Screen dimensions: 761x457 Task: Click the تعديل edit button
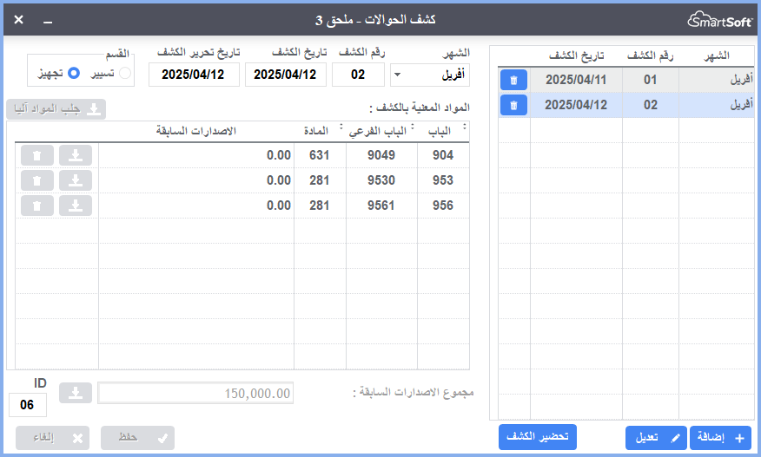(x=656, y=438)
